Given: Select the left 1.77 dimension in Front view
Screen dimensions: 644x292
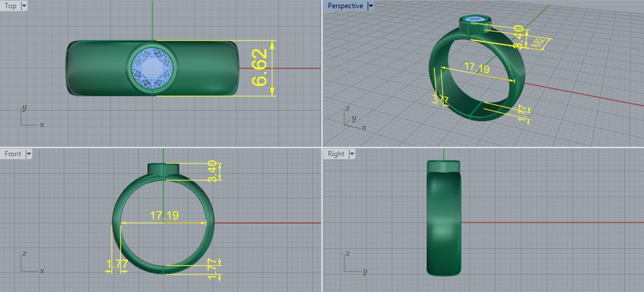Looking at the screenshot, I should (x=117, y=264).
